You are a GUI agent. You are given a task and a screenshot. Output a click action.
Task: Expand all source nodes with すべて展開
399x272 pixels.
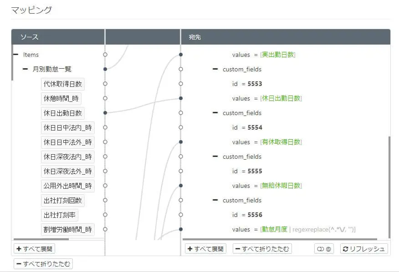point(34,249)
